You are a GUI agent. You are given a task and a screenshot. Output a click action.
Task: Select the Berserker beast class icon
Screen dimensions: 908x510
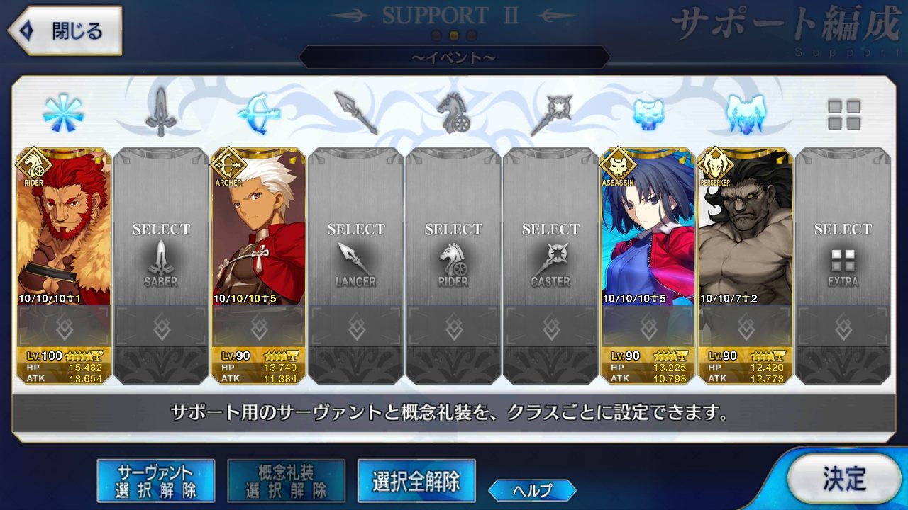(746, 113)
